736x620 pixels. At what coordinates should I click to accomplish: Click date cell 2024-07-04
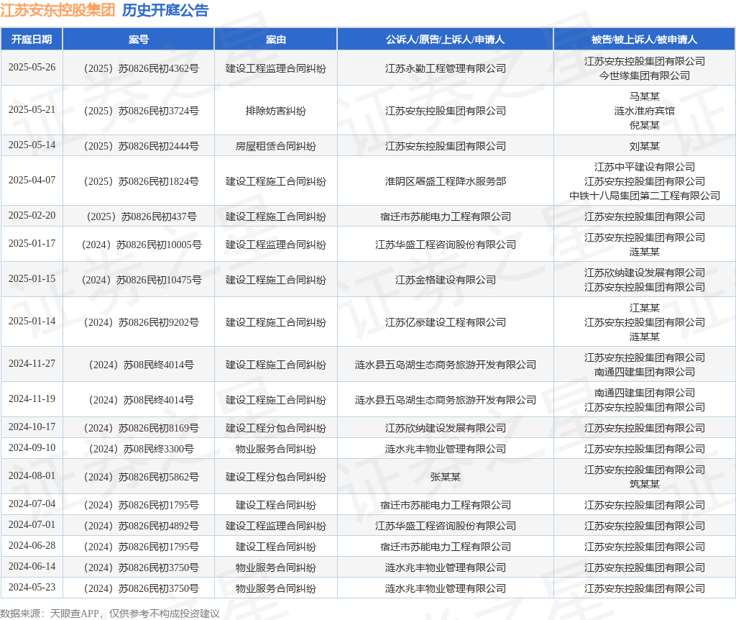point(32,504)
